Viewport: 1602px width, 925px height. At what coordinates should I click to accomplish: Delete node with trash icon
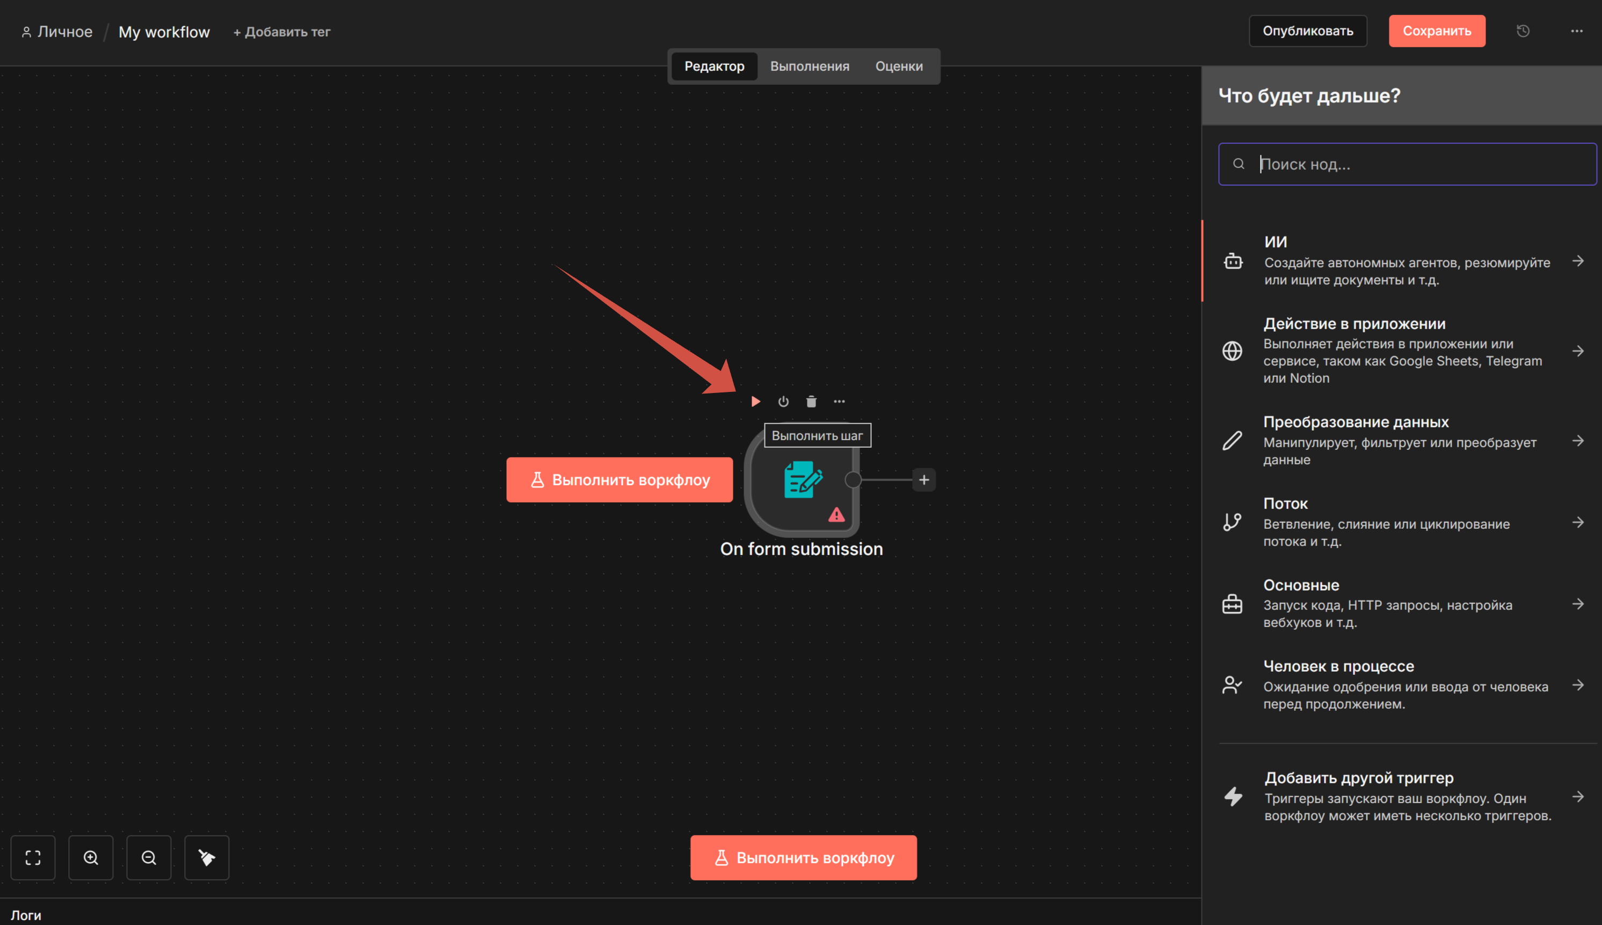pos(811,402)
